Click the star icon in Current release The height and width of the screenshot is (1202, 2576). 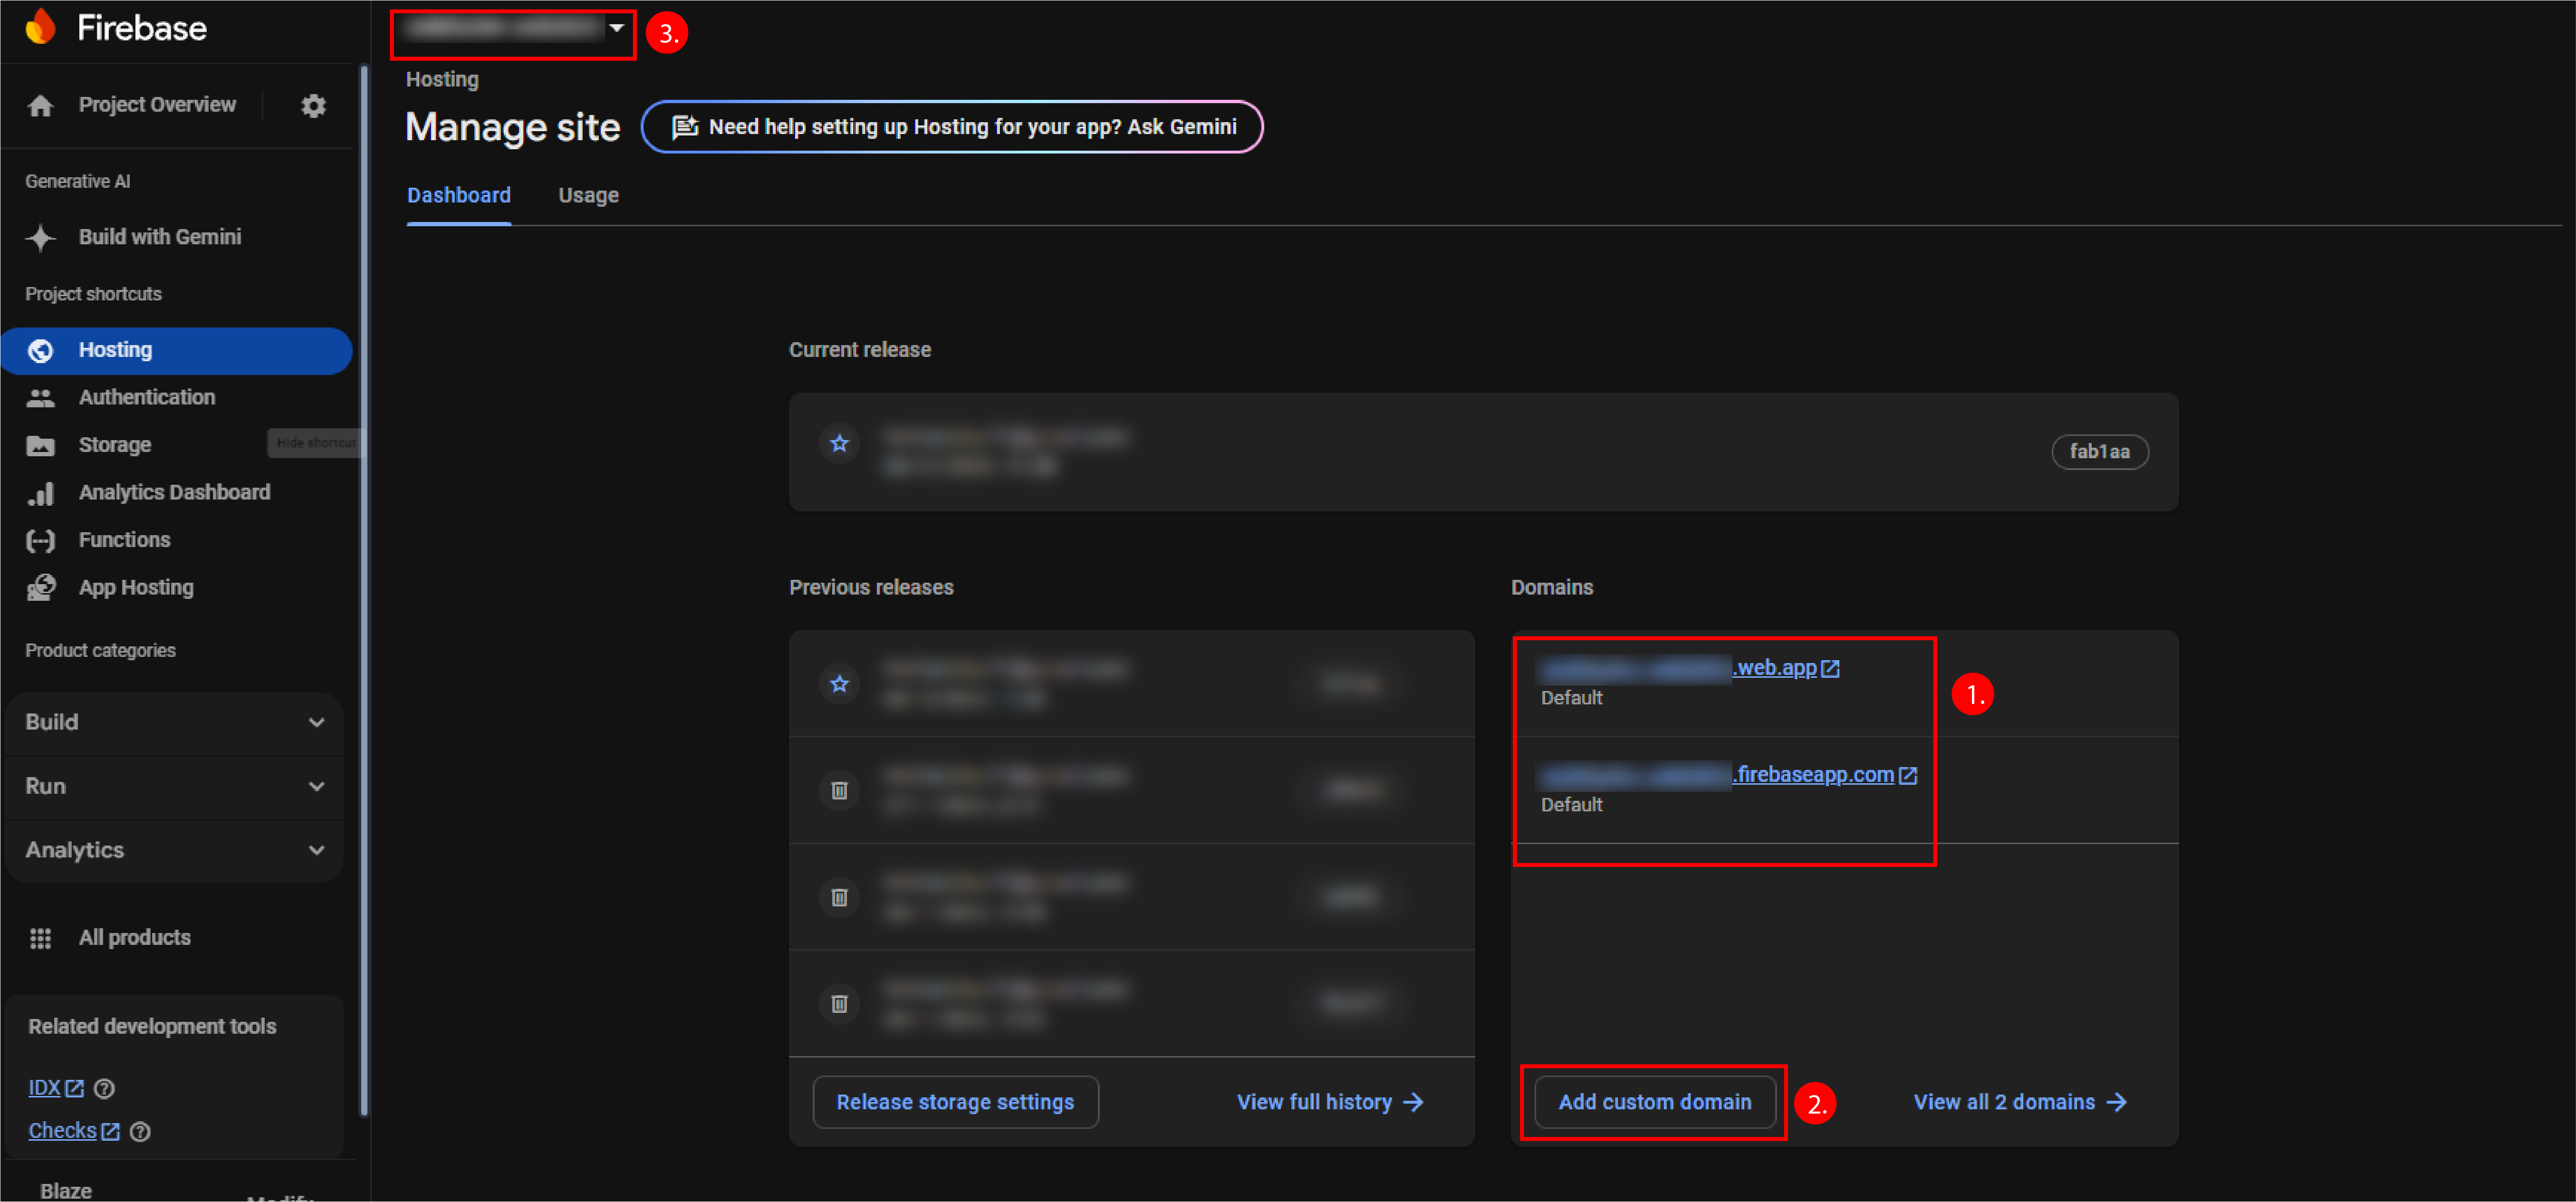click(839, 443)
